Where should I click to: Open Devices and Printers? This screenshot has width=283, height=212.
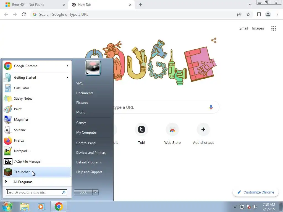coord(91,153)
